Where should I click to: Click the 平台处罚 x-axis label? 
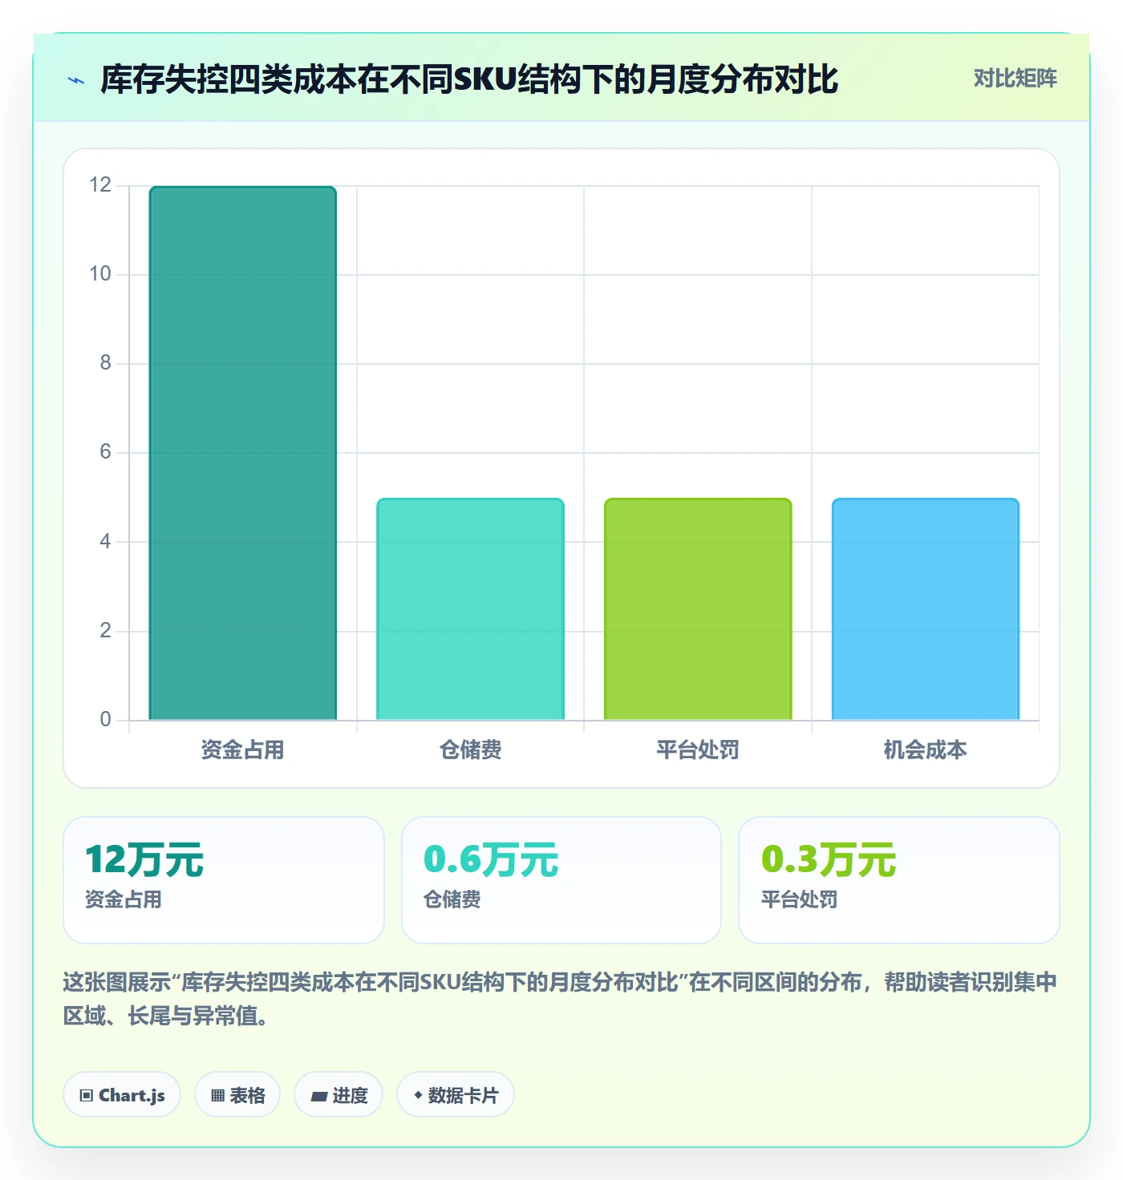698,750
